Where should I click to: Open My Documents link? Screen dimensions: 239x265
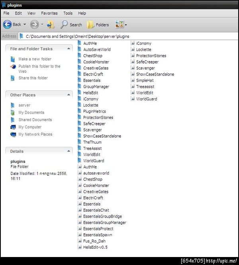click(x=31, y=113)
